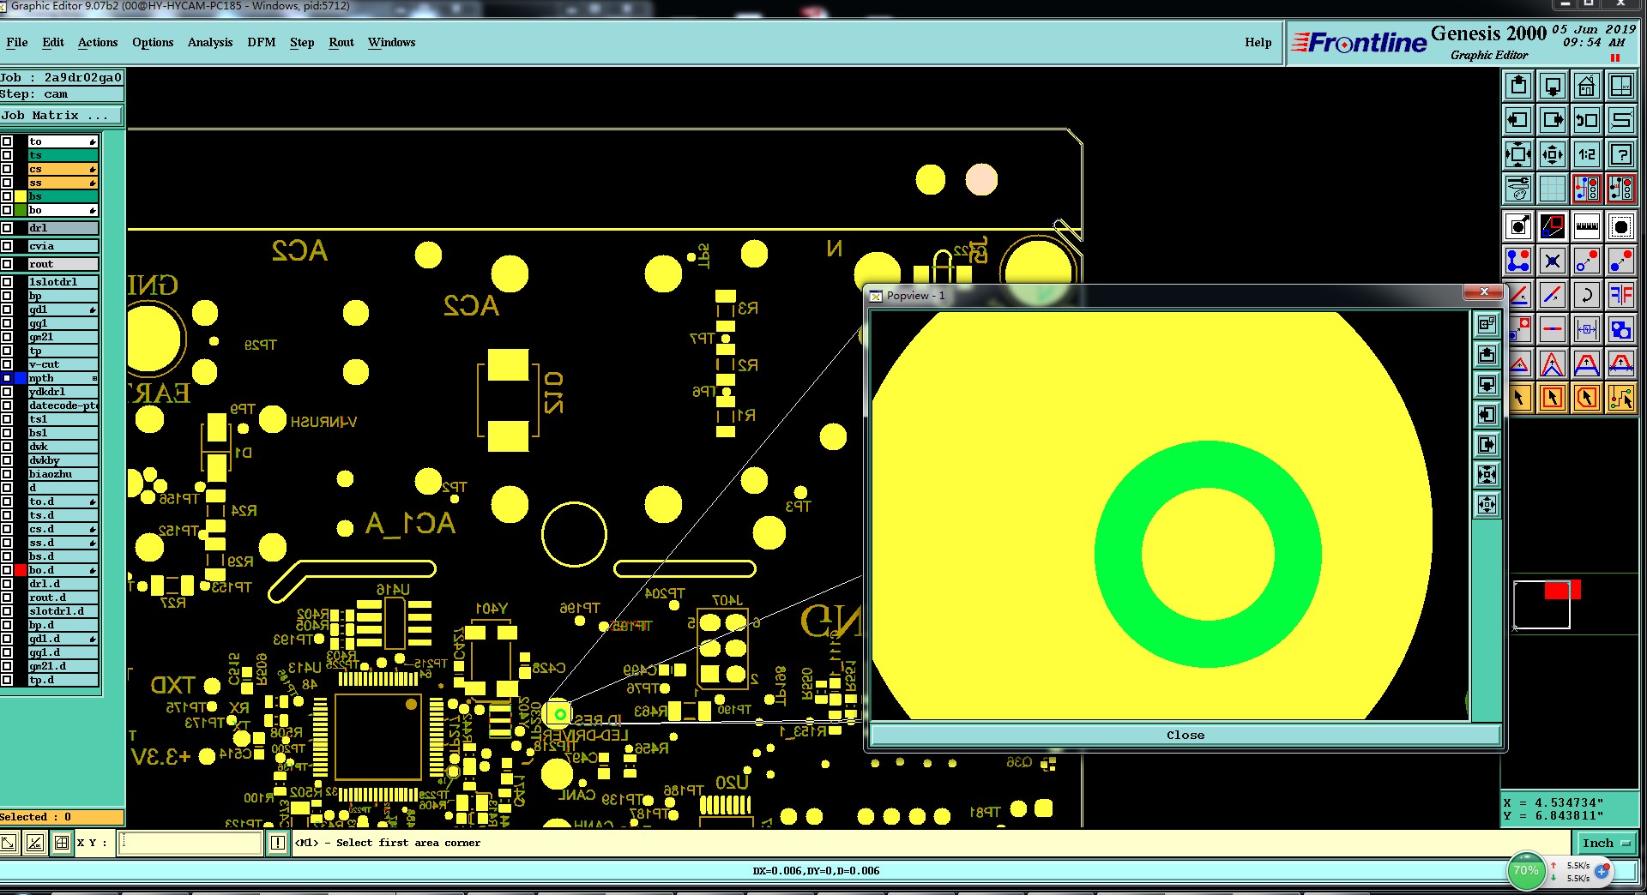This screenshot has width=1647, height=895.
Task: Click the feature select highlight icon
Action: [1621, 227]
